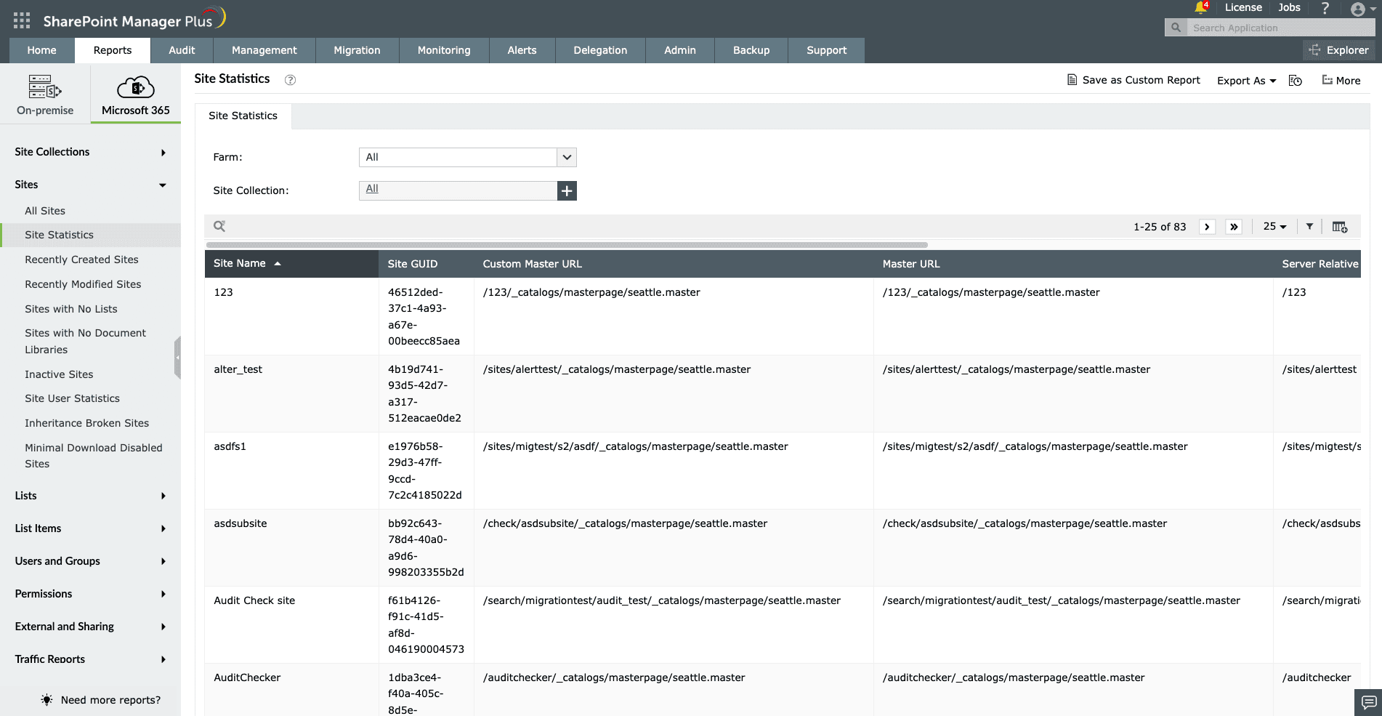Viewport: 1382px width, 716px height.
Task: Expand Users and Groups section
Action: click(90, 561)
